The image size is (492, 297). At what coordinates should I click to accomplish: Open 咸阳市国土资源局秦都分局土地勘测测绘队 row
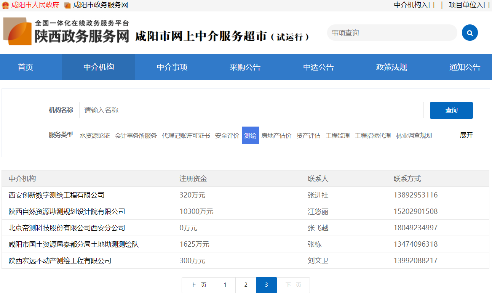click(x=246, y=244)
